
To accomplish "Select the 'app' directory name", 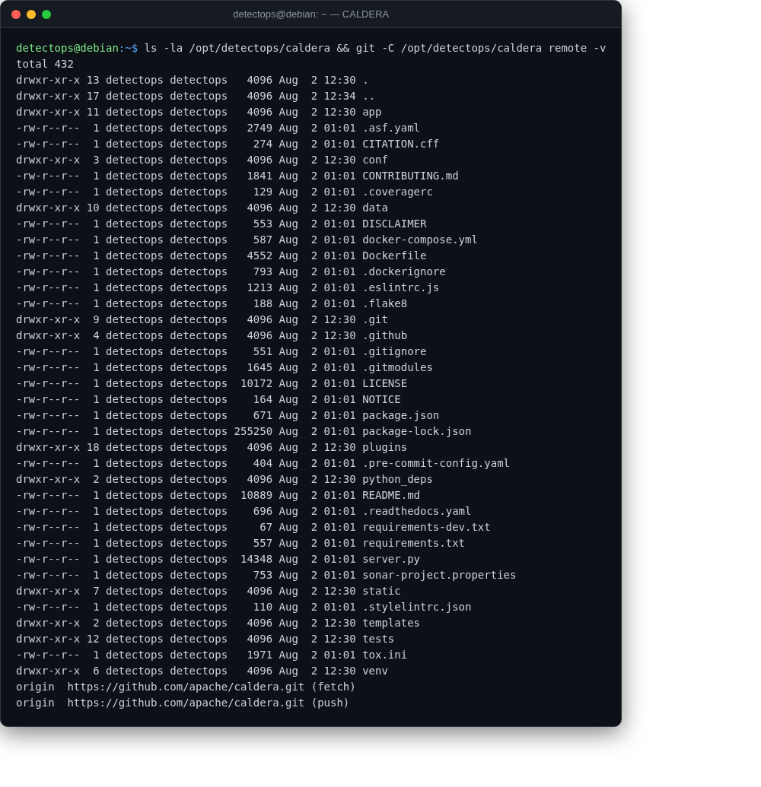I will pyautogui.click(x=371, y=112).
